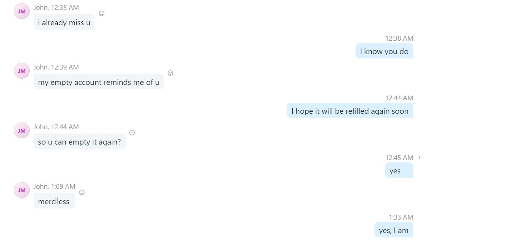Viewport: 524px width, 250px height.
Task: Click John's JM avatar at 12:39 AM
Action: [22, 71]
